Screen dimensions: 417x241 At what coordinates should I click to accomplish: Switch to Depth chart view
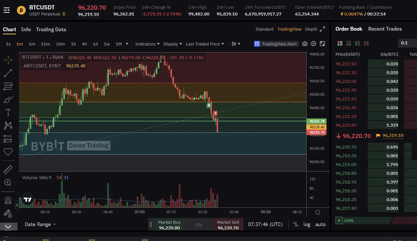(311, 29)
